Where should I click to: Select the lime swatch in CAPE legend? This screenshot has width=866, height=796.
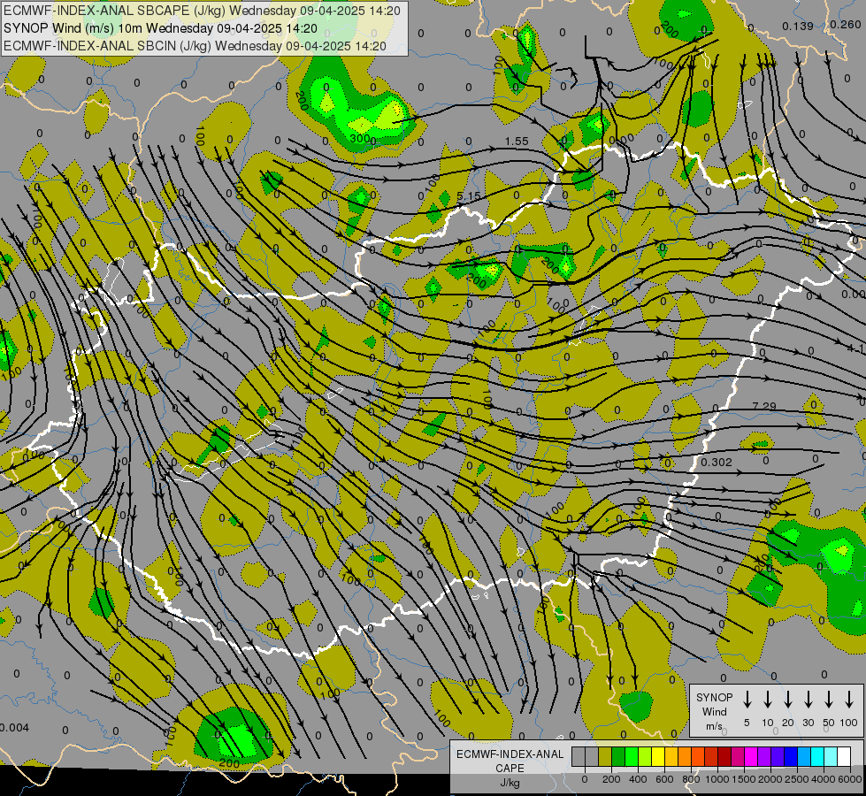[645, 756]
